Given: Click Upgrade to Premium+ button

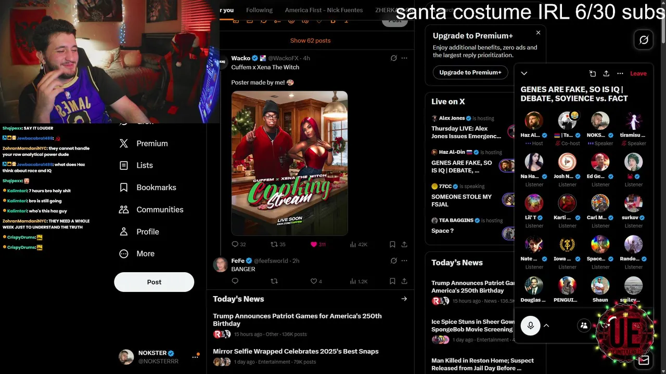Looking at the screenshot, I should (x=470, y=72).
